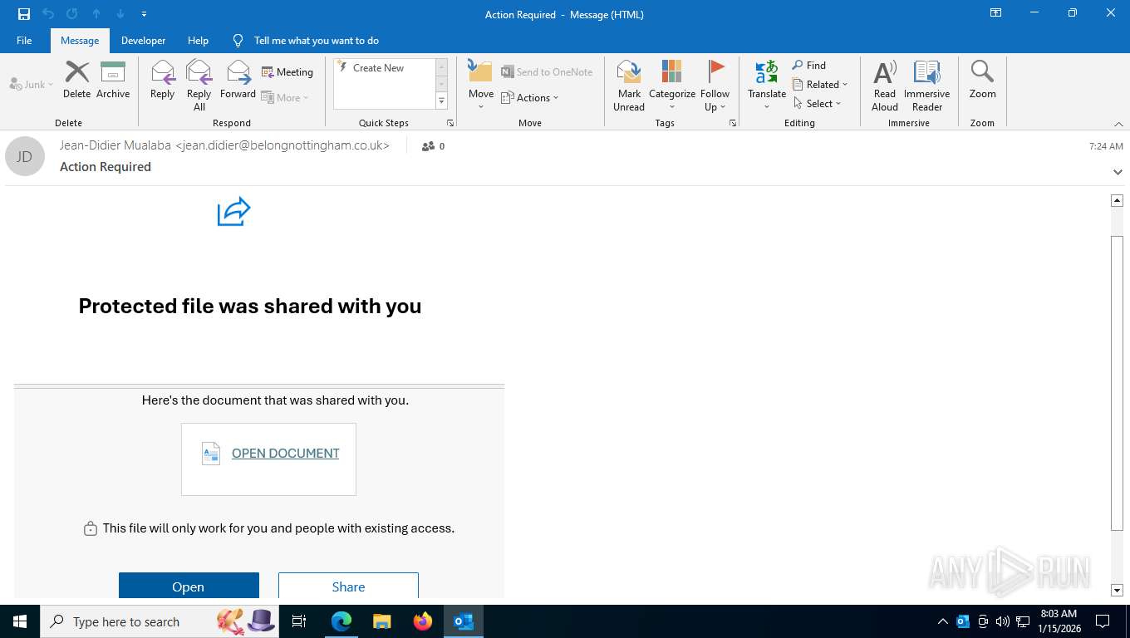This screenshot has height=638, width=1130.
Task: Expand the More respond options
Action: coord(285,97)
